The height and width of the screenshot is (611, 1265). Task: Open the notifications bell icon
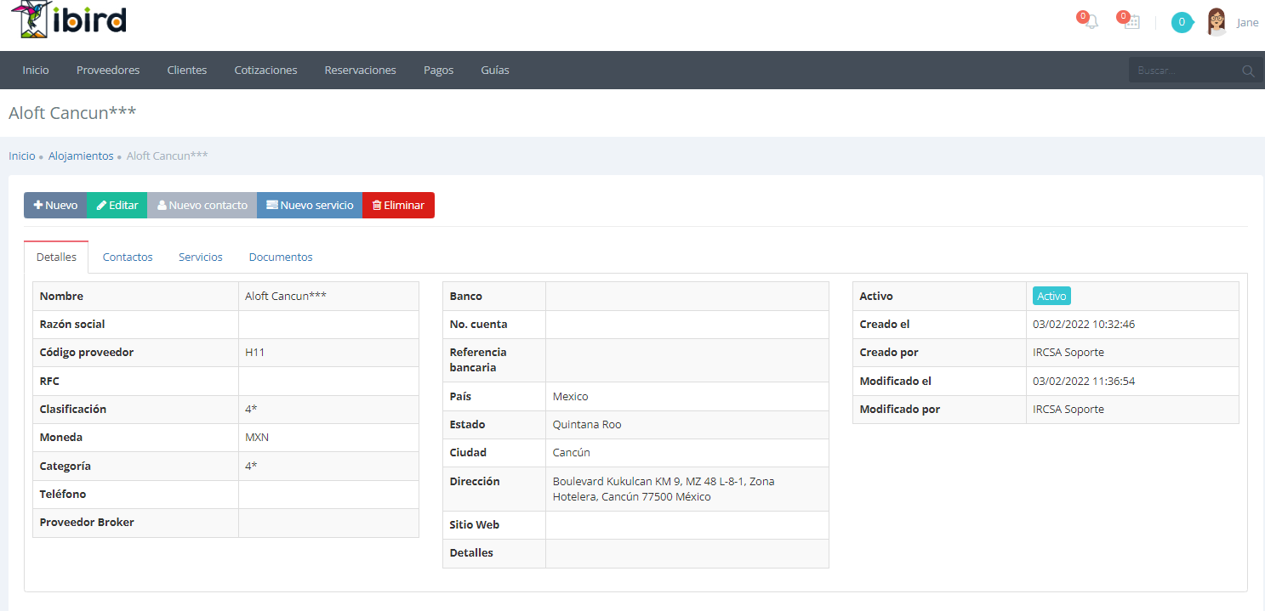[1091, 22]
